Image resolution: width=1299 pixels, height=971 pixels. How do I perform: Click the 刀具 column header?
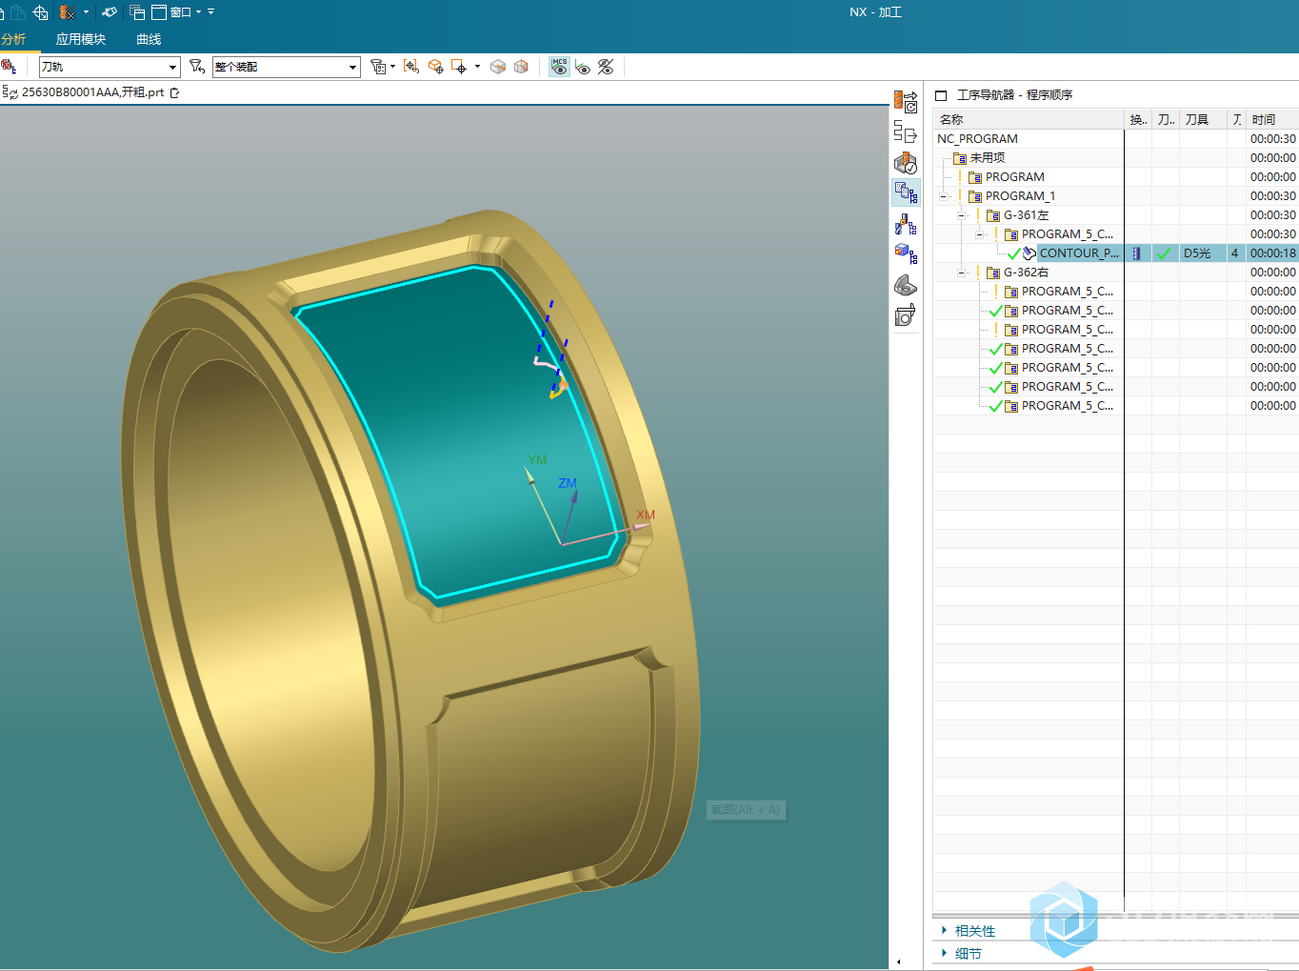1197,119
